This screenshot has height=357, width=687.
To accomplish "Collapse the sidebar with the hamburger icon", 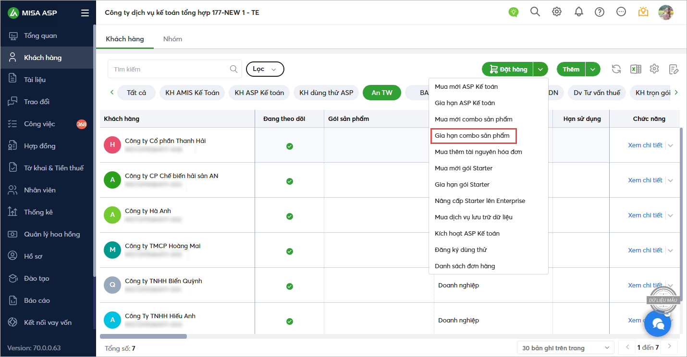I will [x=85, y=13].
